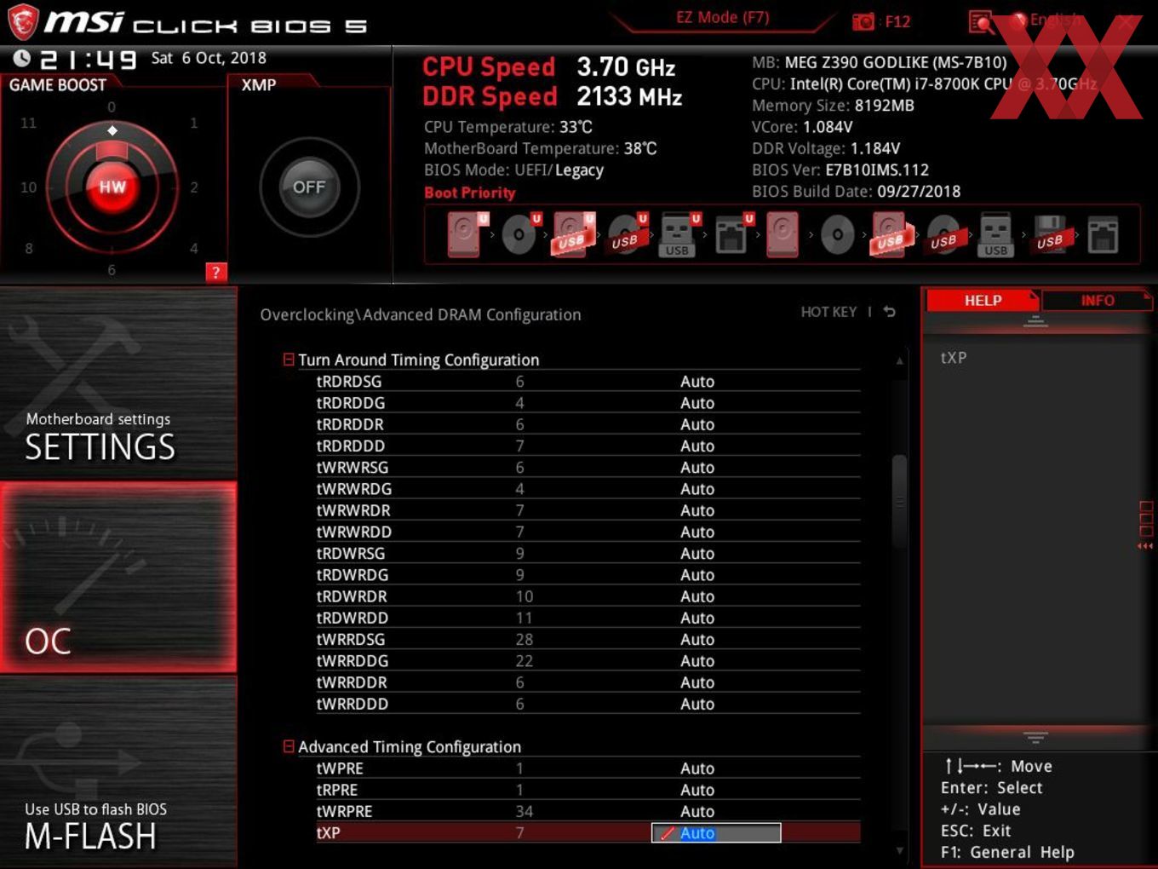Screen dimensions: 1158x869
Task: Click the clock icon beside the time
Action: point(22,58)
